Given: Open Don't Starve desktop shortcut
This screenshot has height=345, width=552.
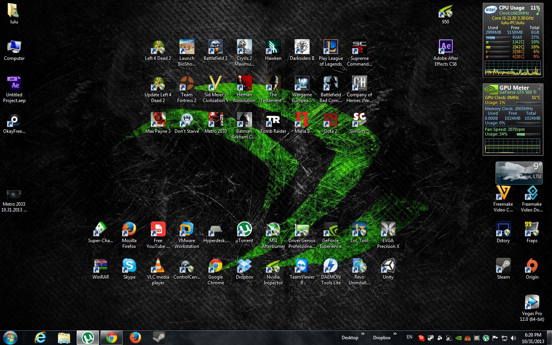Looking at the screenshot, I should point(187,123).
